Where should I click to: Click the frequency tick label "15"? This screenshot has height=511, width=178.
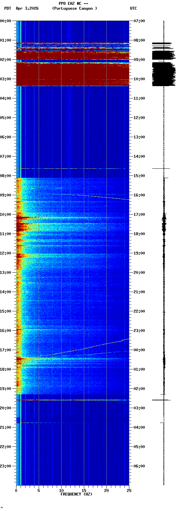tap(84, 491)
